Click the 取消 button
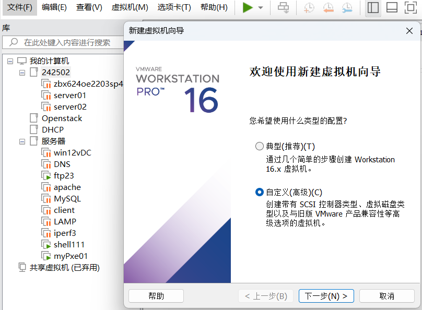Screen dimensions: 422x310 (386, 296)
